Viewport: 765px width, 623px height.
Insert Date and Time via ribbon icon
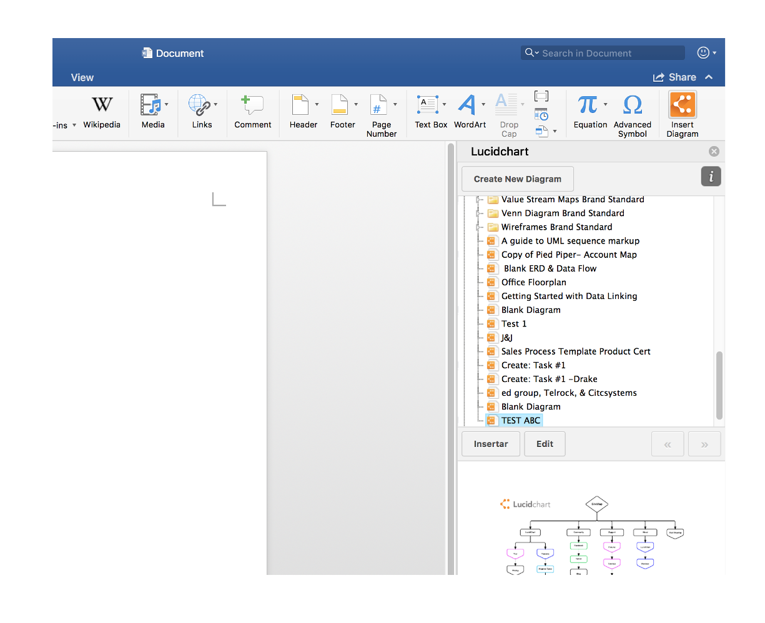(541, 114)
